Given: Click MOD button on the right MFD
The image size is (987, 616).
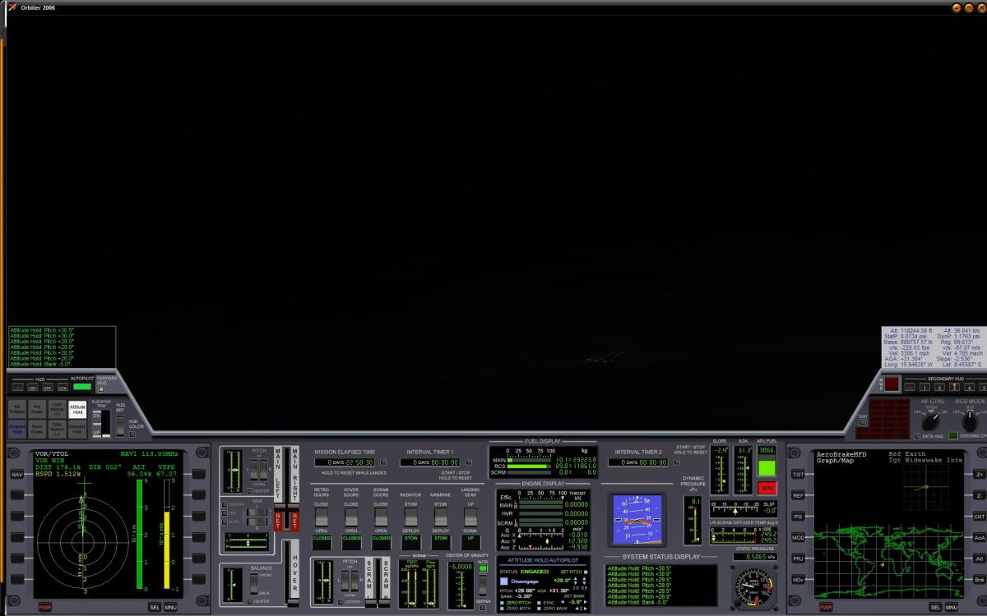Looking at the screenshot, I should [x=798, y=537].
